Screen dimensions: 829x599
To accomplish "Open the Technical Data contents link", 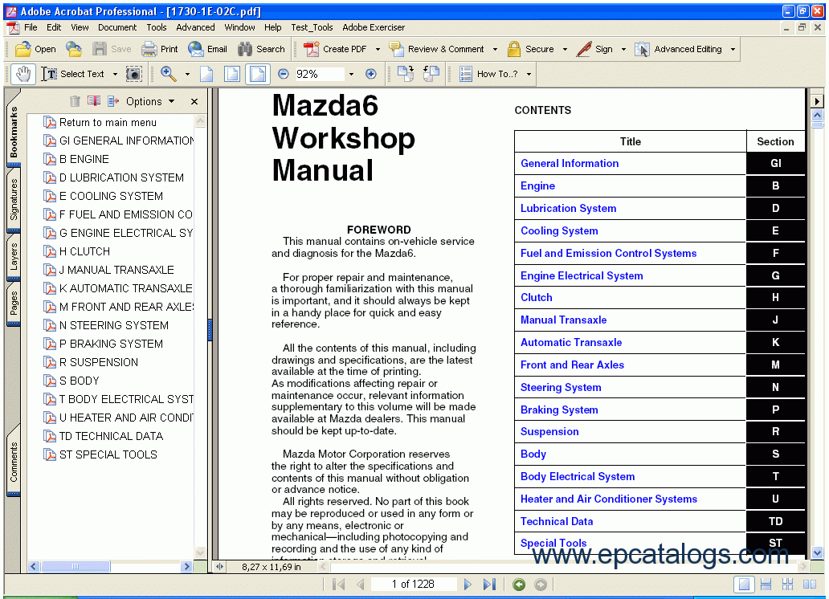I will click(557, 521).
